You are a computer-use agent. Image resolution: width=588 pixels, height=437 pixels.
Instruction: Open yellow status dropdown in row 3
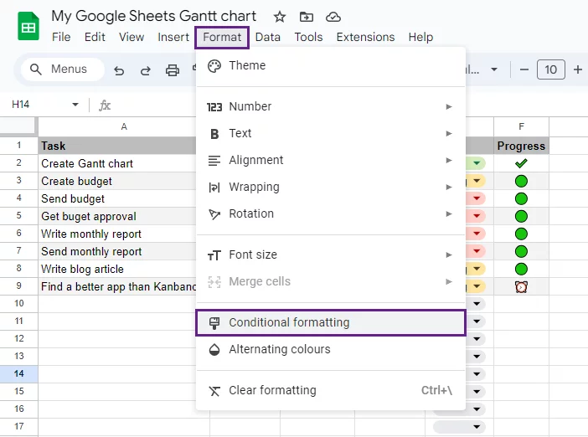477,181
